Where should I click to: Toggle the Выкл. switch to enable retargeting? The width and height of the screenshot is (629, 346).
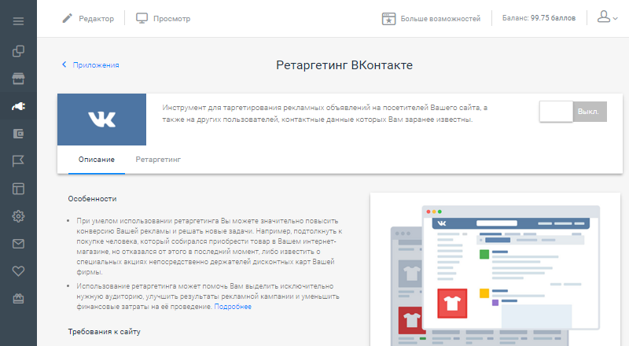coord(573,112)
